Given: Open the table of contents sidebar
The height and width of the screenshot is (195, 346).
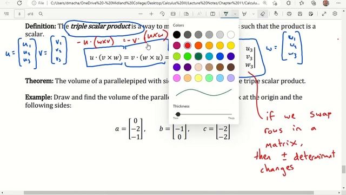Looking at the screenshot, I should (6, 14).
